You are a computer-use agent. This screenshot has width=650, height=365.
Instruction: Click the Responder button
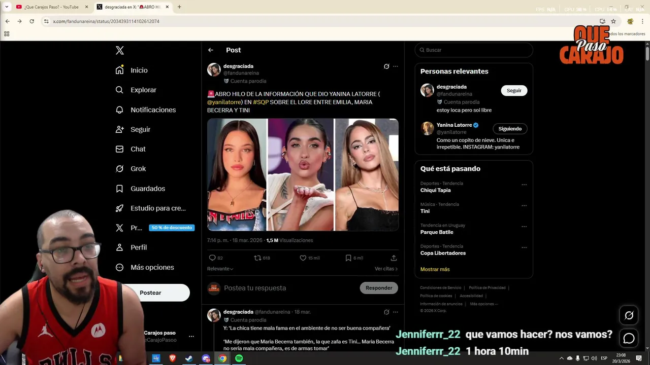(379, 288)
